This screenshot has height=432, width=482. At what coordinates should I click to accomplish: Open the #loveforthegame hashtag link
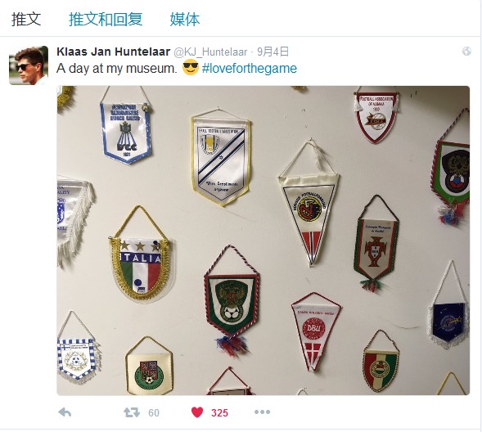[250, 68]
